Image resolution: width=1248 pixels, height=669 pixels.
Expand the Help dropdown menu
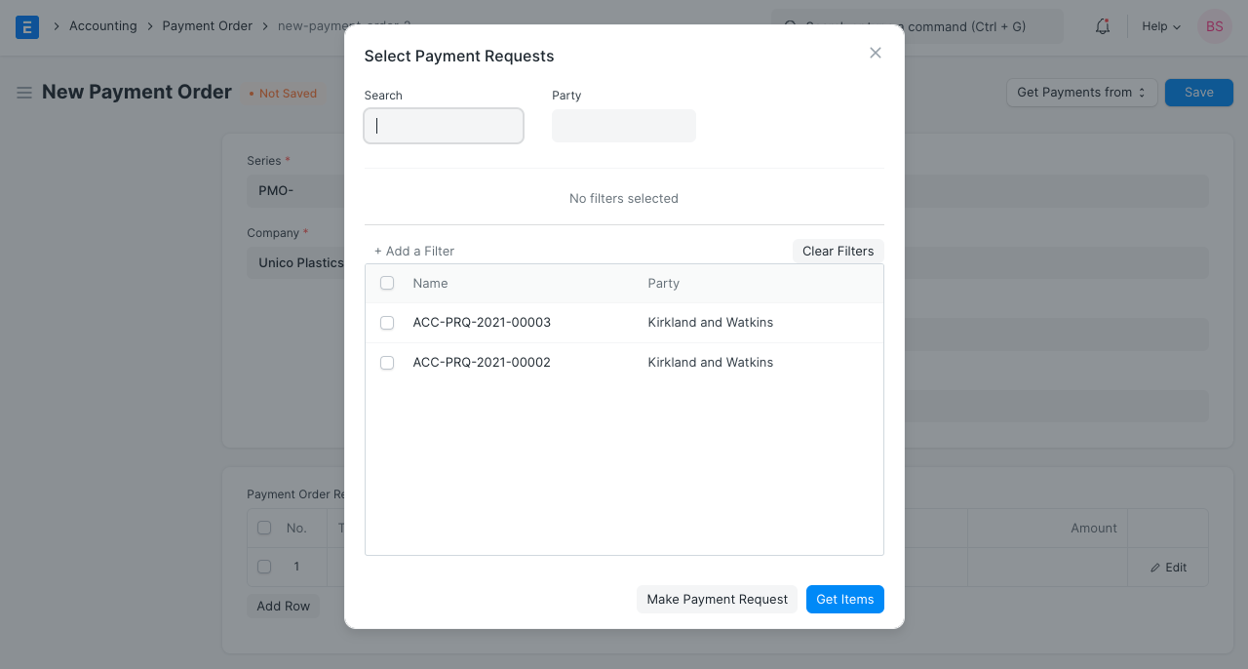(x=1159, y=26)
